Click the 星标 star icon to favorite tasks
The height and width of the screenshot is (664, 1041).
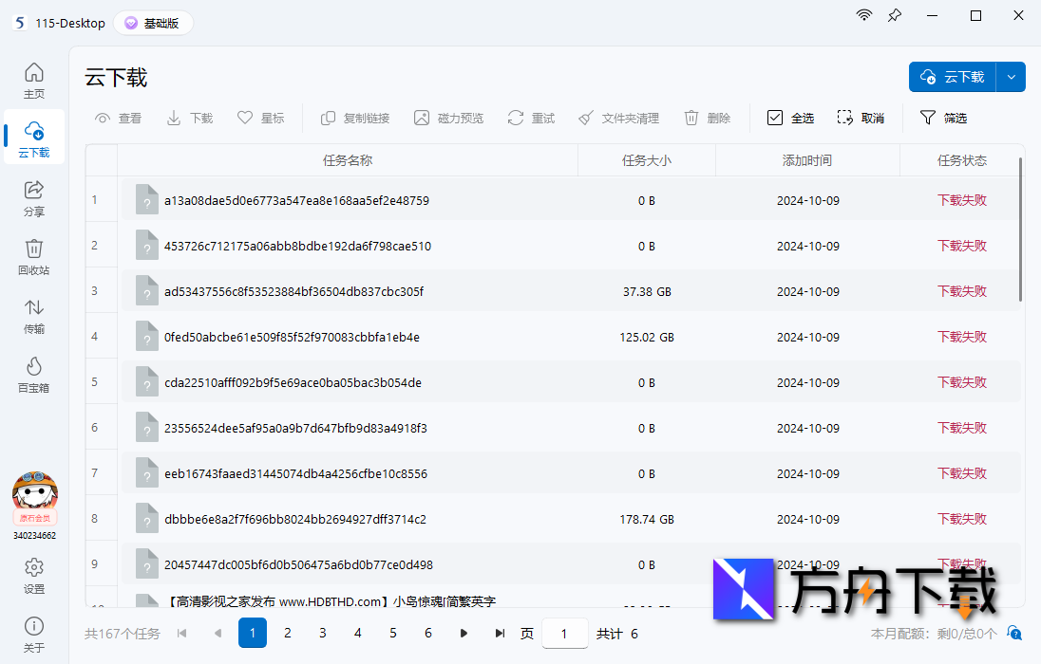point(260,118)
